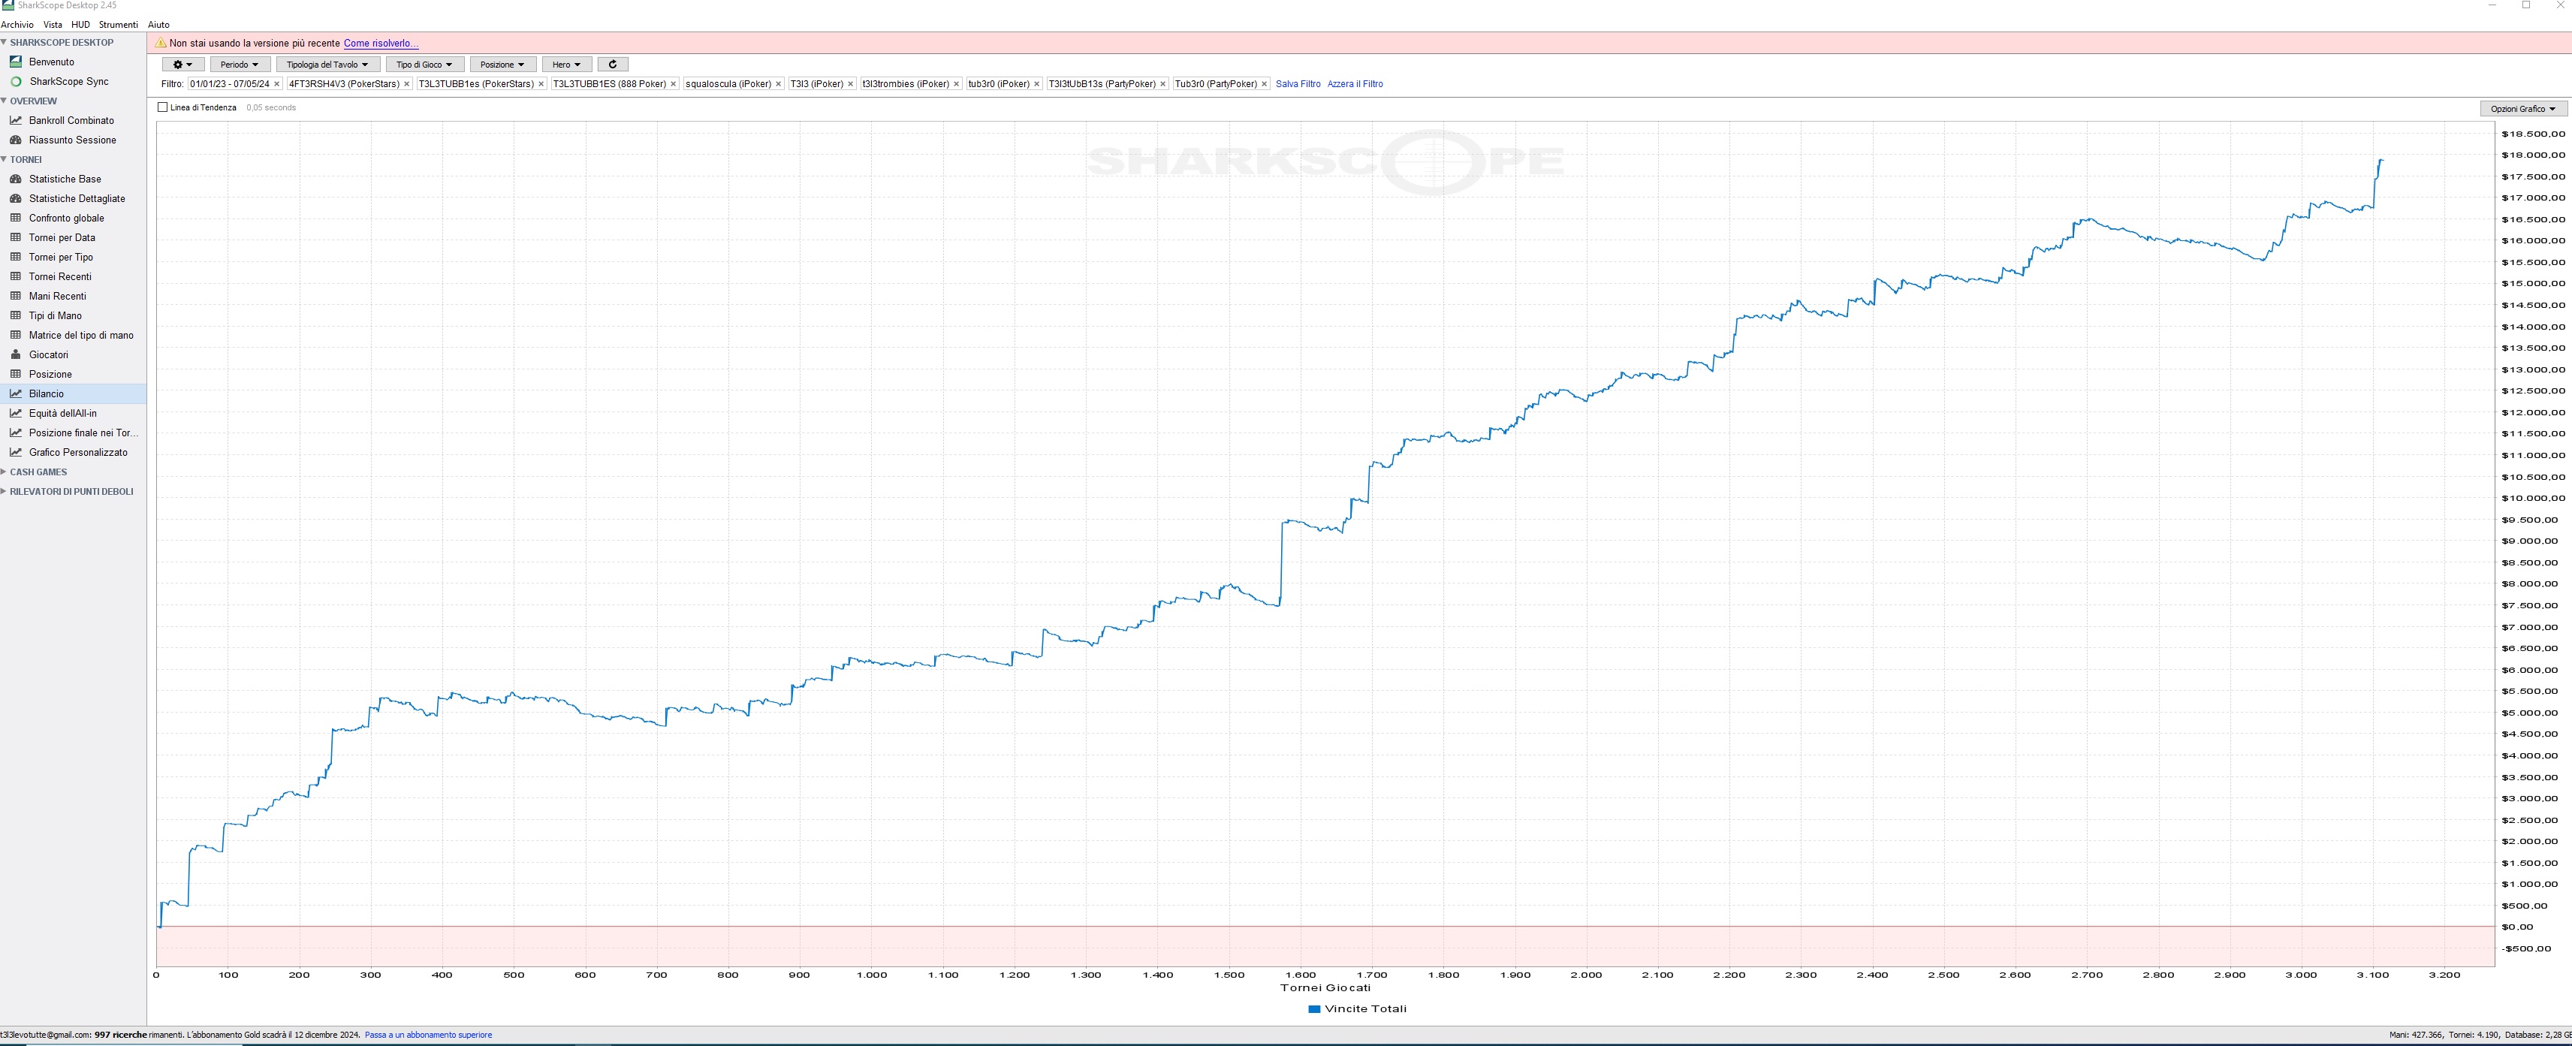2572x1046 pixels.
Task: Open the Tipologia del Tavolo dropdown
Action: click(x=327, y=64)
